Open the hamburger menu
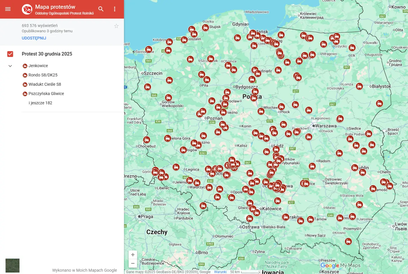Screen dimensions: 408x274 point(8,9)
